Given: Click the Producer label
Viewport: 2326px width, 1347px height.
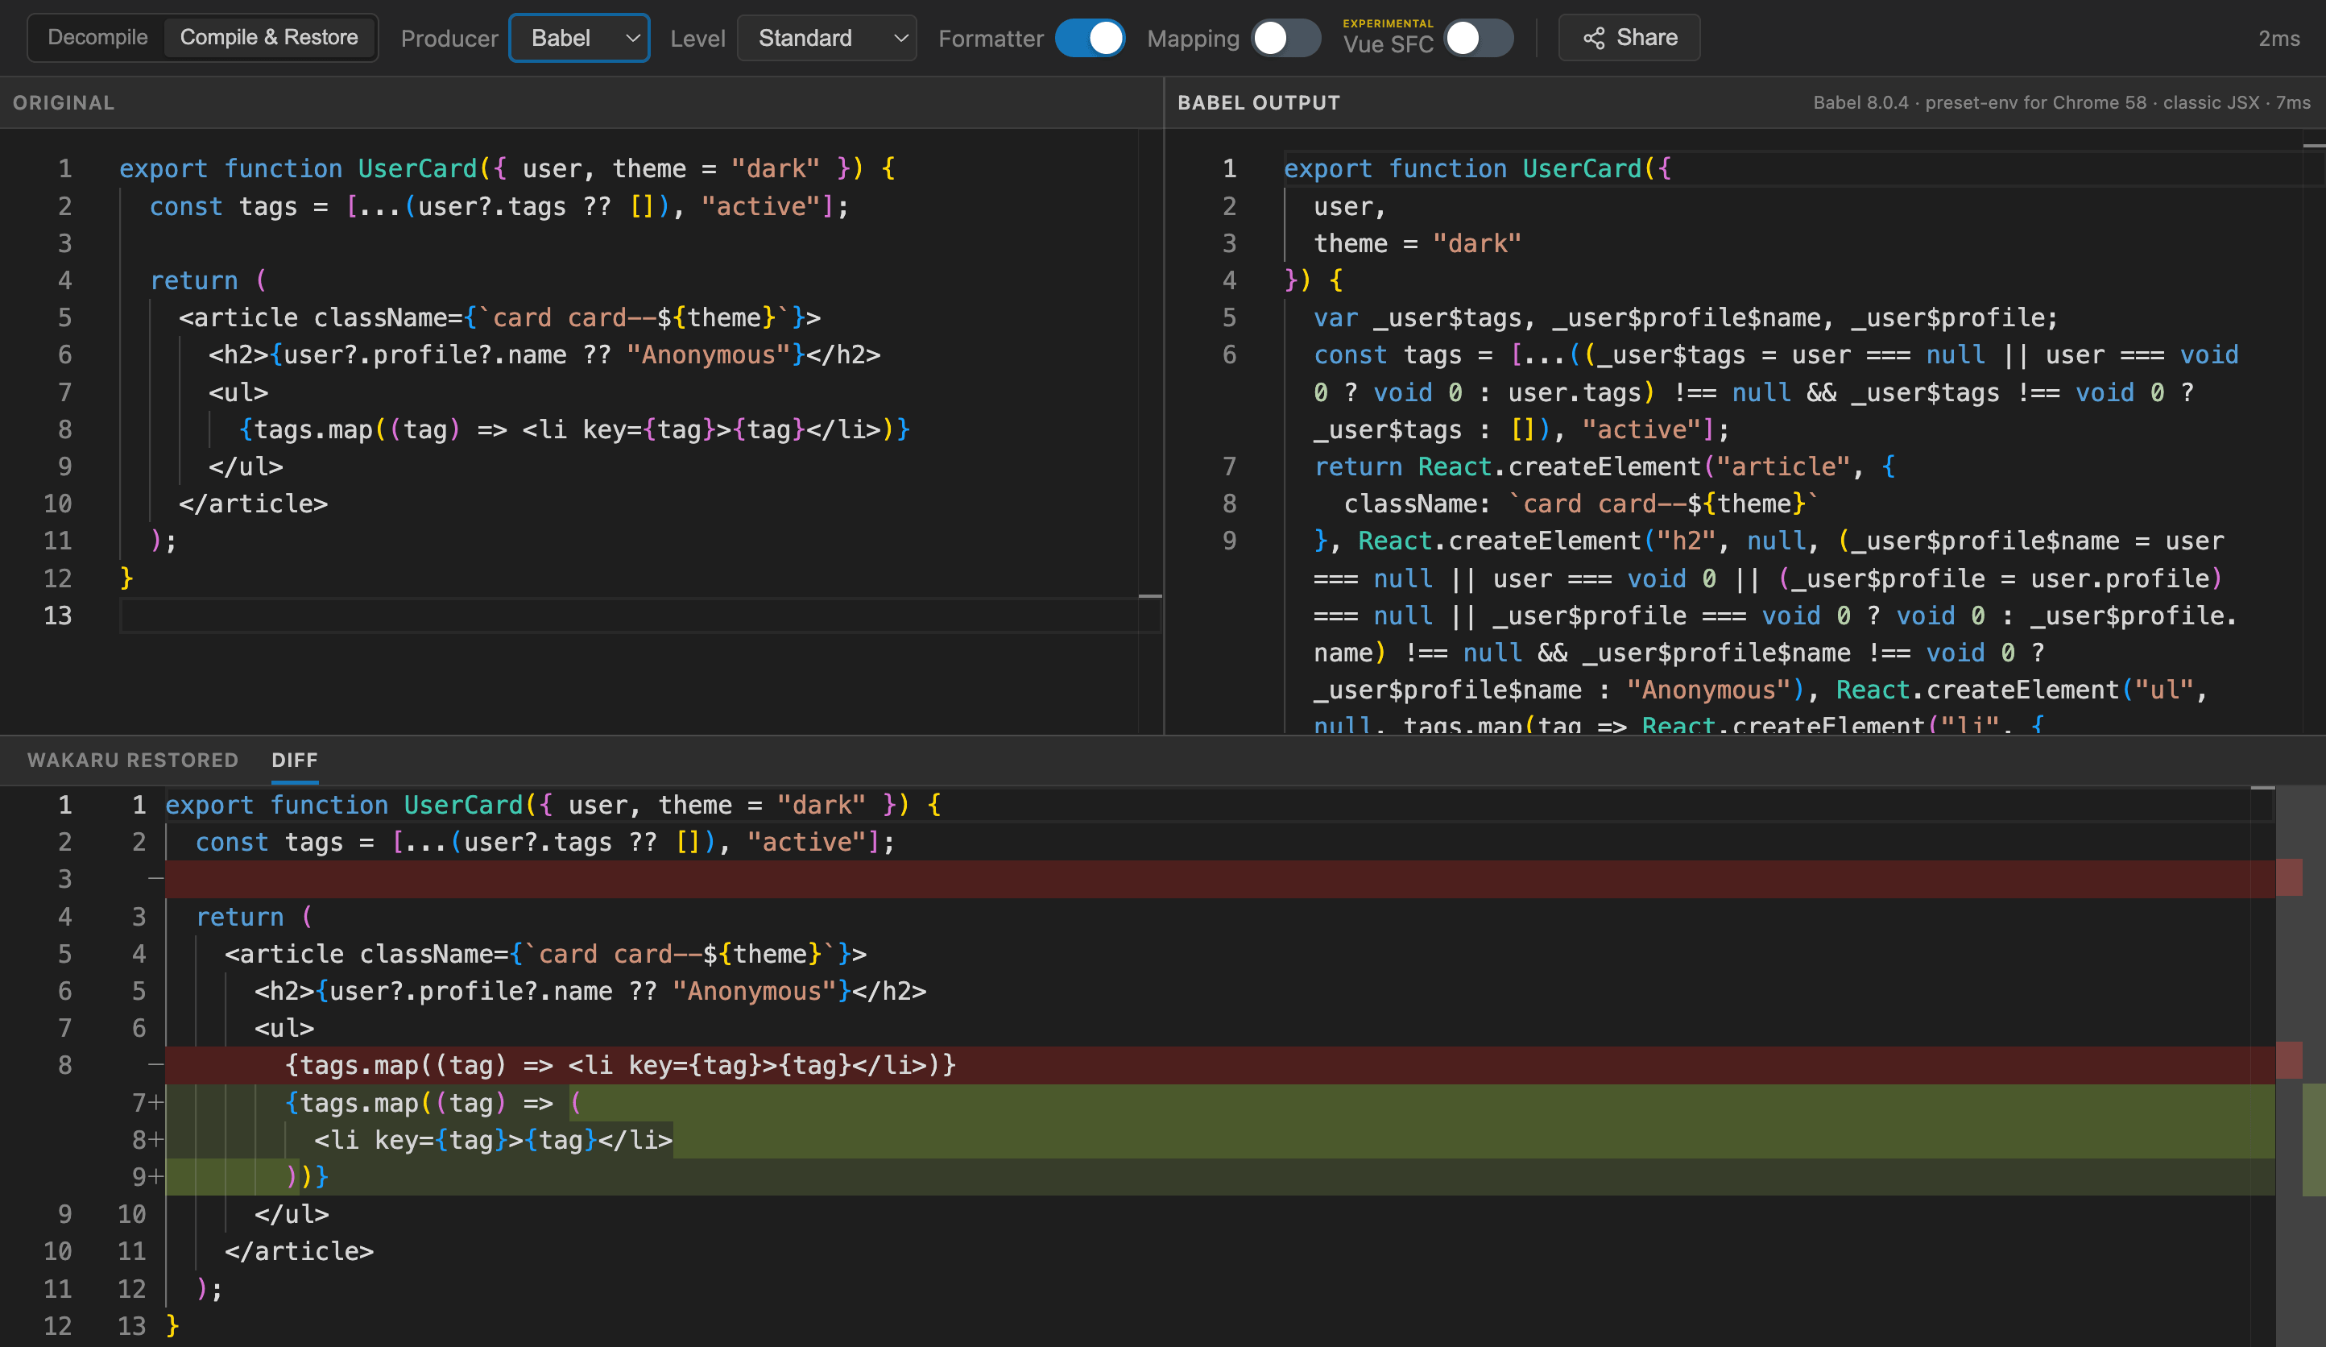Looking at the screenshot, I should 449,39.
